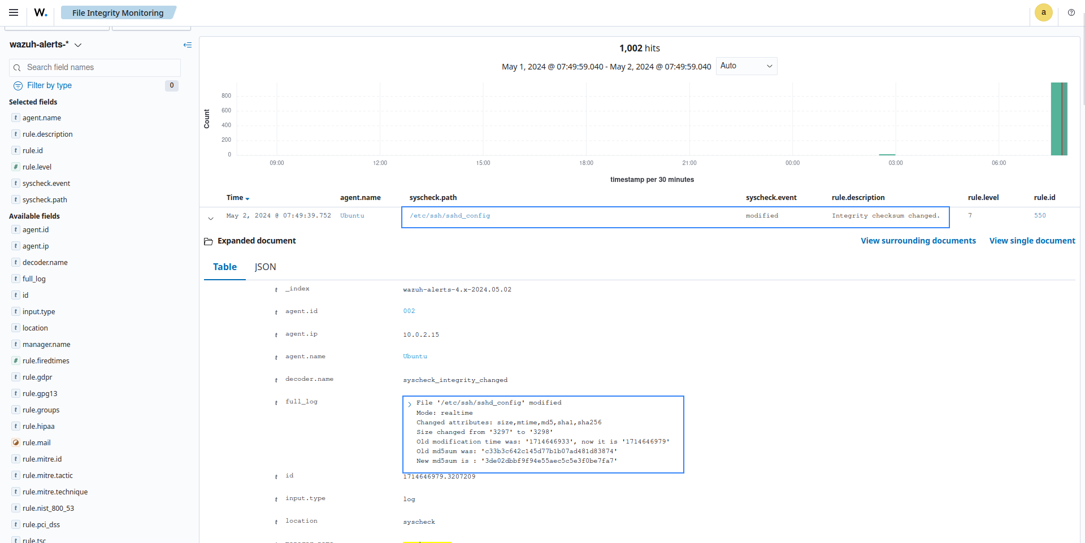Open the Auto interval dropdown above histogram
This screenshot has height=543, width=1085.
[x=746, y=66]
